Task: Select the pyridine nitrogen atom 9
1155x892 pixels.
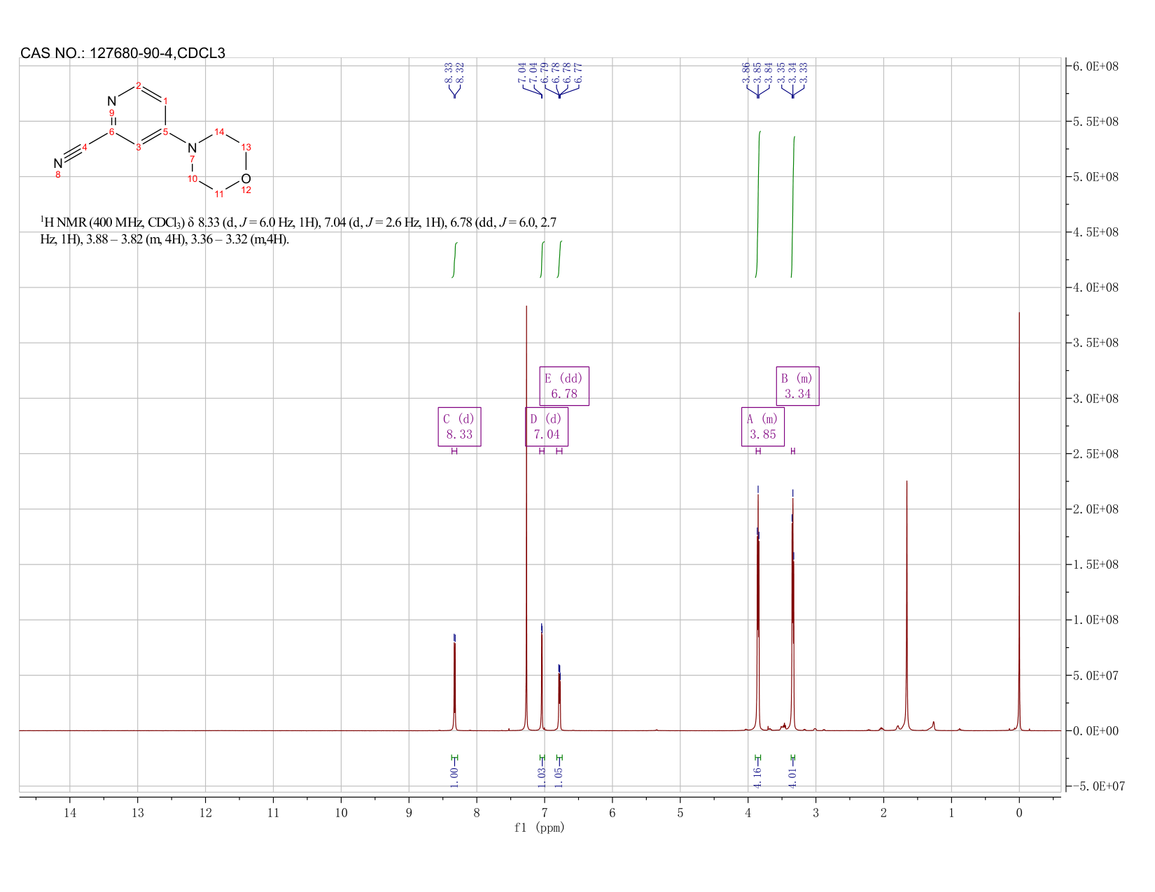Action: (112, 101)
